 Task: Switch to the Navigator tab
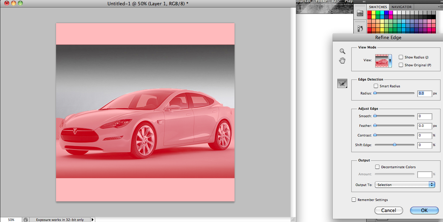(401, 7)
